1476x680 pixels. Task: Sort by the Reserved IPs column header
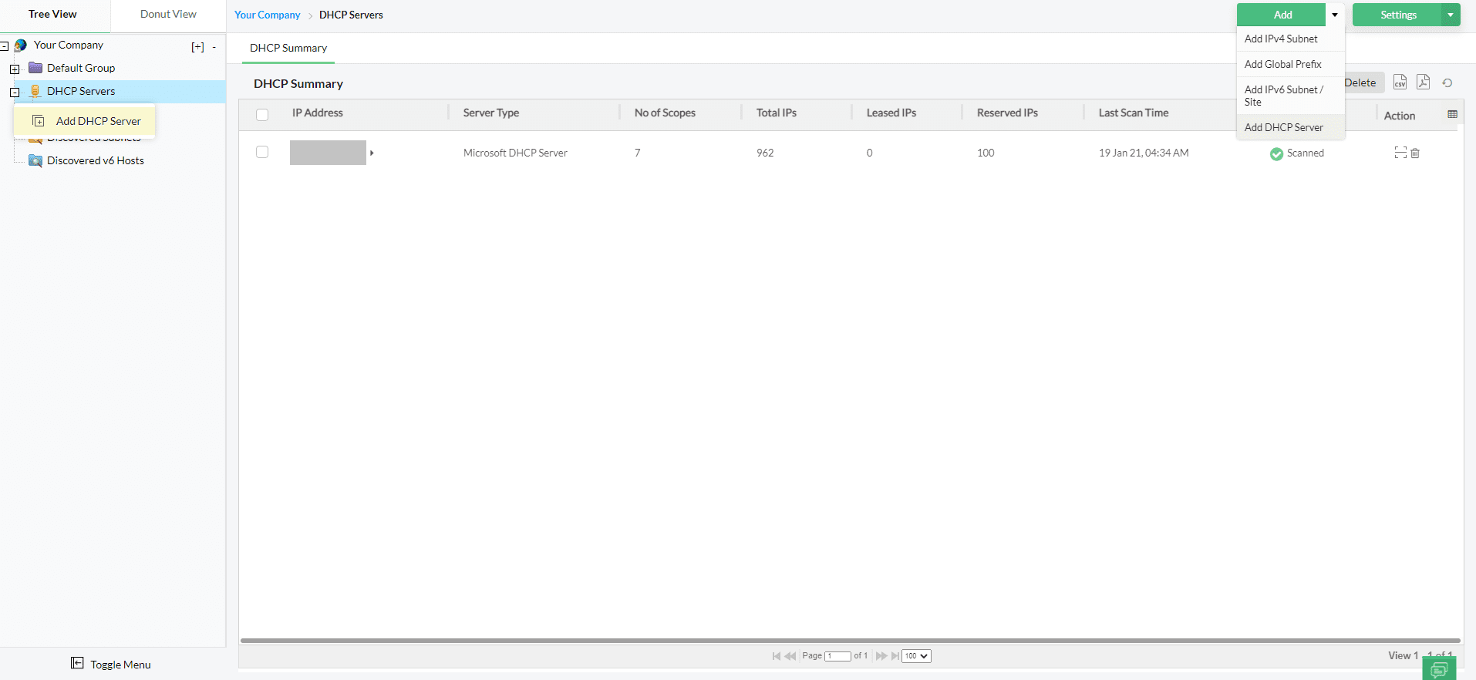click(x=1007, y=113)
